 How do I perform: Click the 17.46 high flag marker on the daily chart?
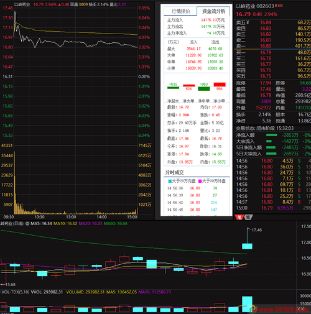pos(254,230)
